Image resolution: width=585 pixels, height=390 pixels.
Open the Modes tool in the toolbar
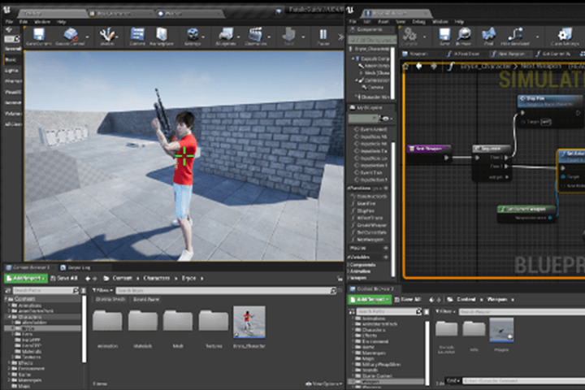pos(106,37)
